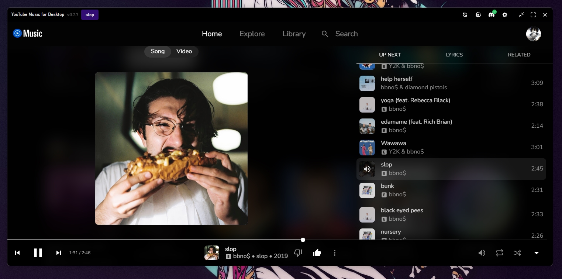This screenshot has height=279, width=562.
Task: Switch to mini player with collapse arrows
Action: tap(521, 15)
